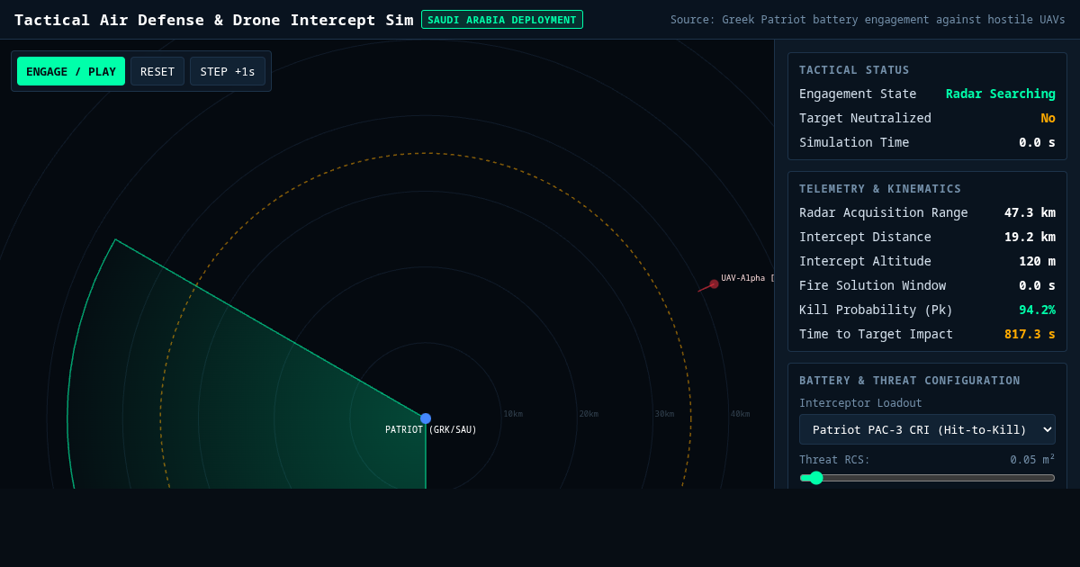Viewport: 1080px width, 567px height.
Task: Select the blue Patriot battery marker
Action: pyautogui.click(x=426, y=418)
